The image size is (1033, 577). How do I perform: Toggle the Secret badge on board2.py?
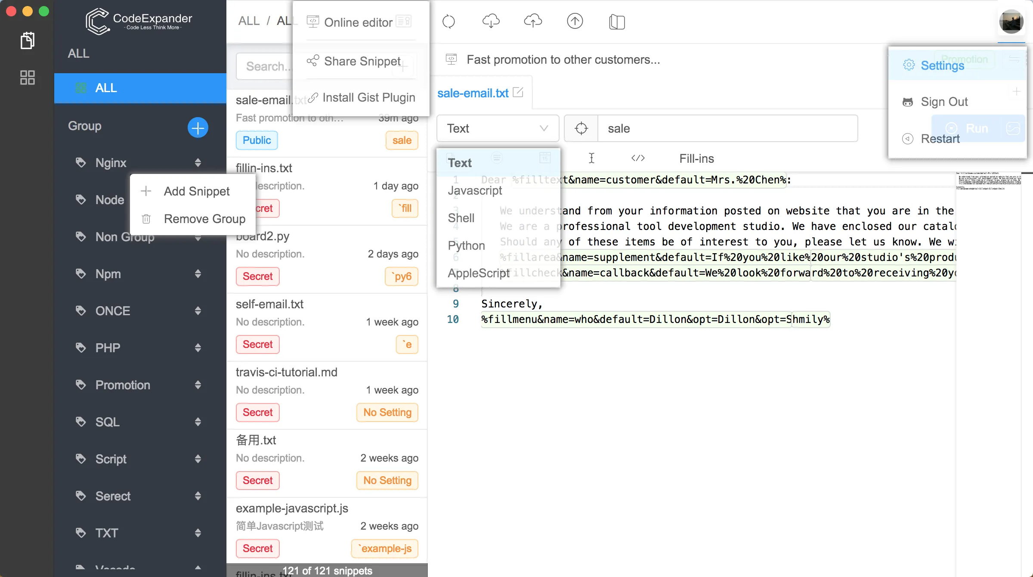[257, 276]
